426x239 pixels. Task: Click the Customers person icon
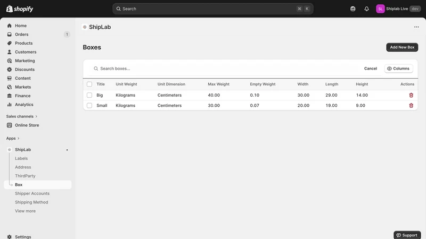10,52
